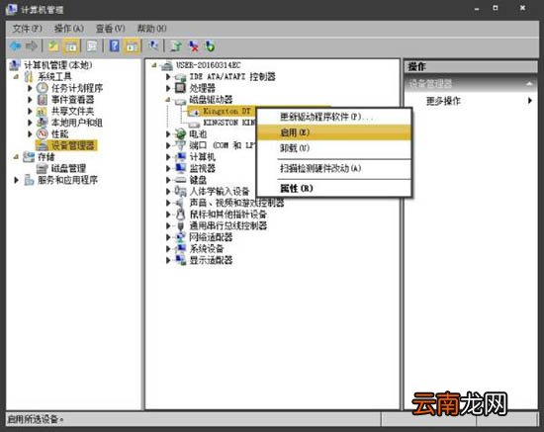Expand the IDE ATA/ATAPI 控制器 device category arrow
544x432 pixels.
coord(168,77)
